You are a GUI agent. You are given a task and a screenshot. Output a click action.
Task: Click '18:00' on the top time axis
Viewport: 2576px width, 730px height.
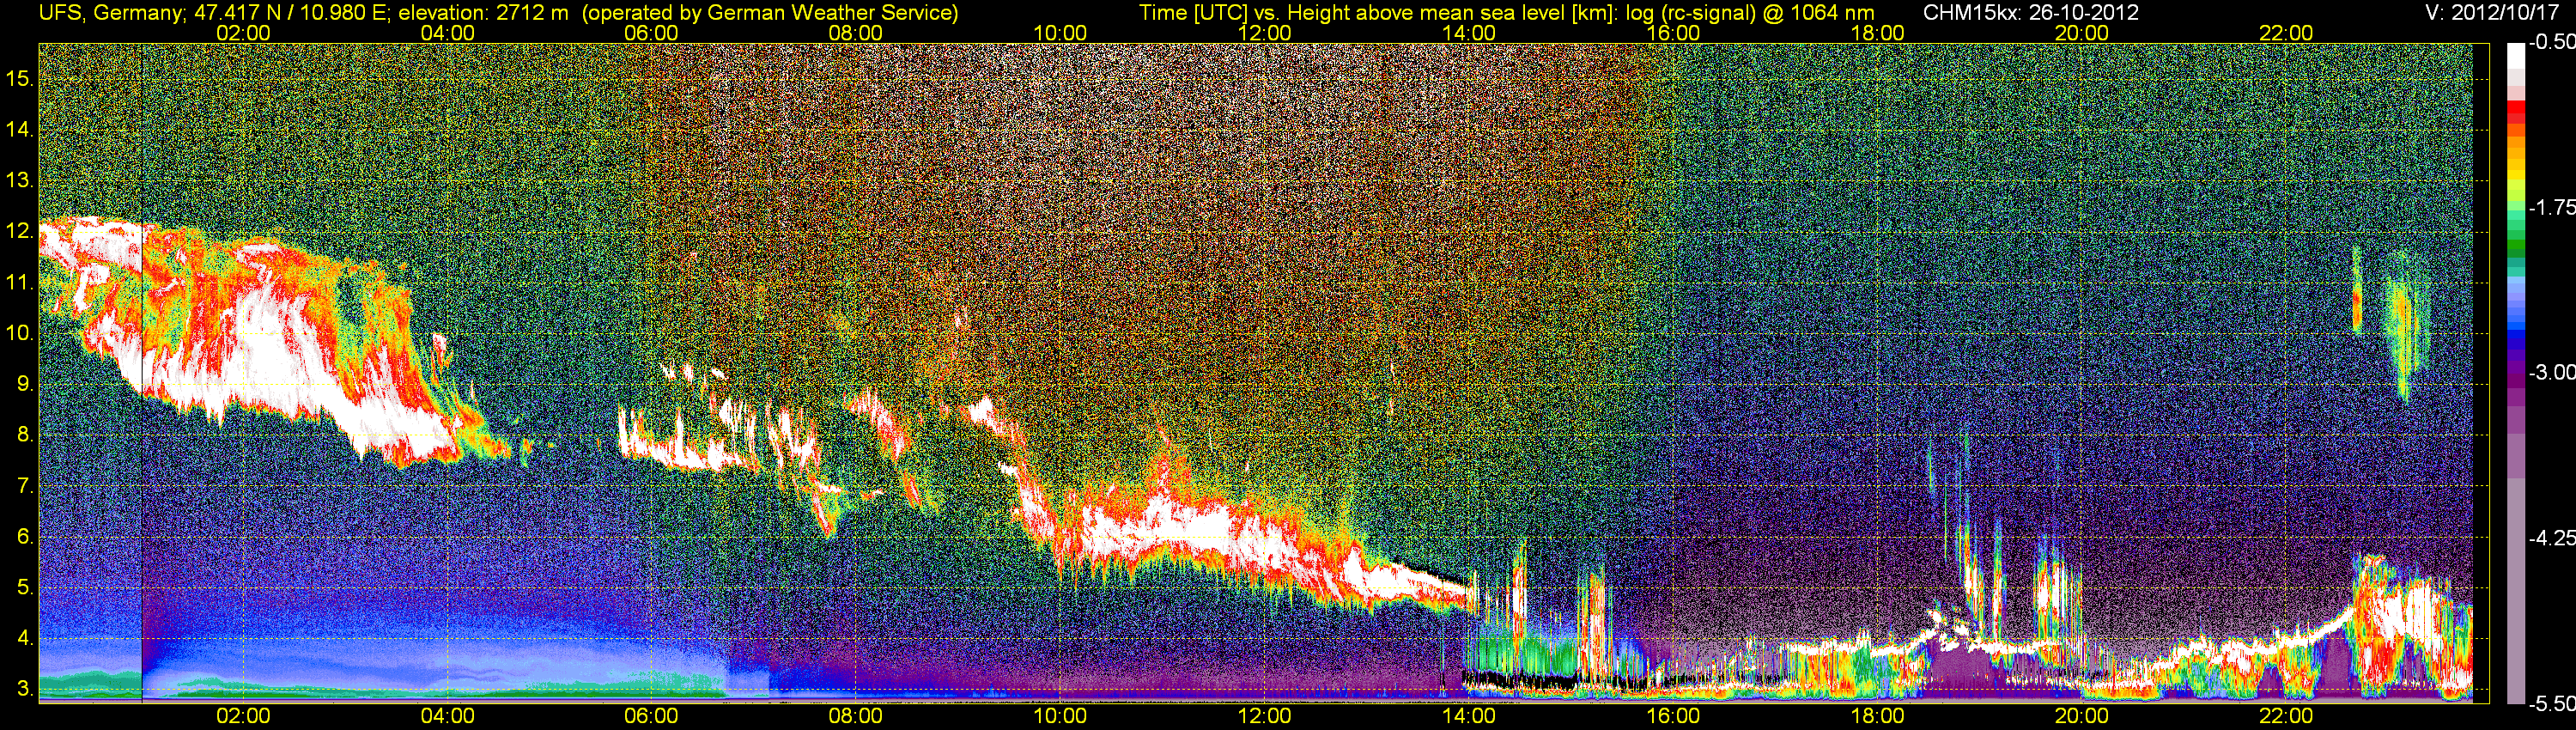tap(1878, 33)
